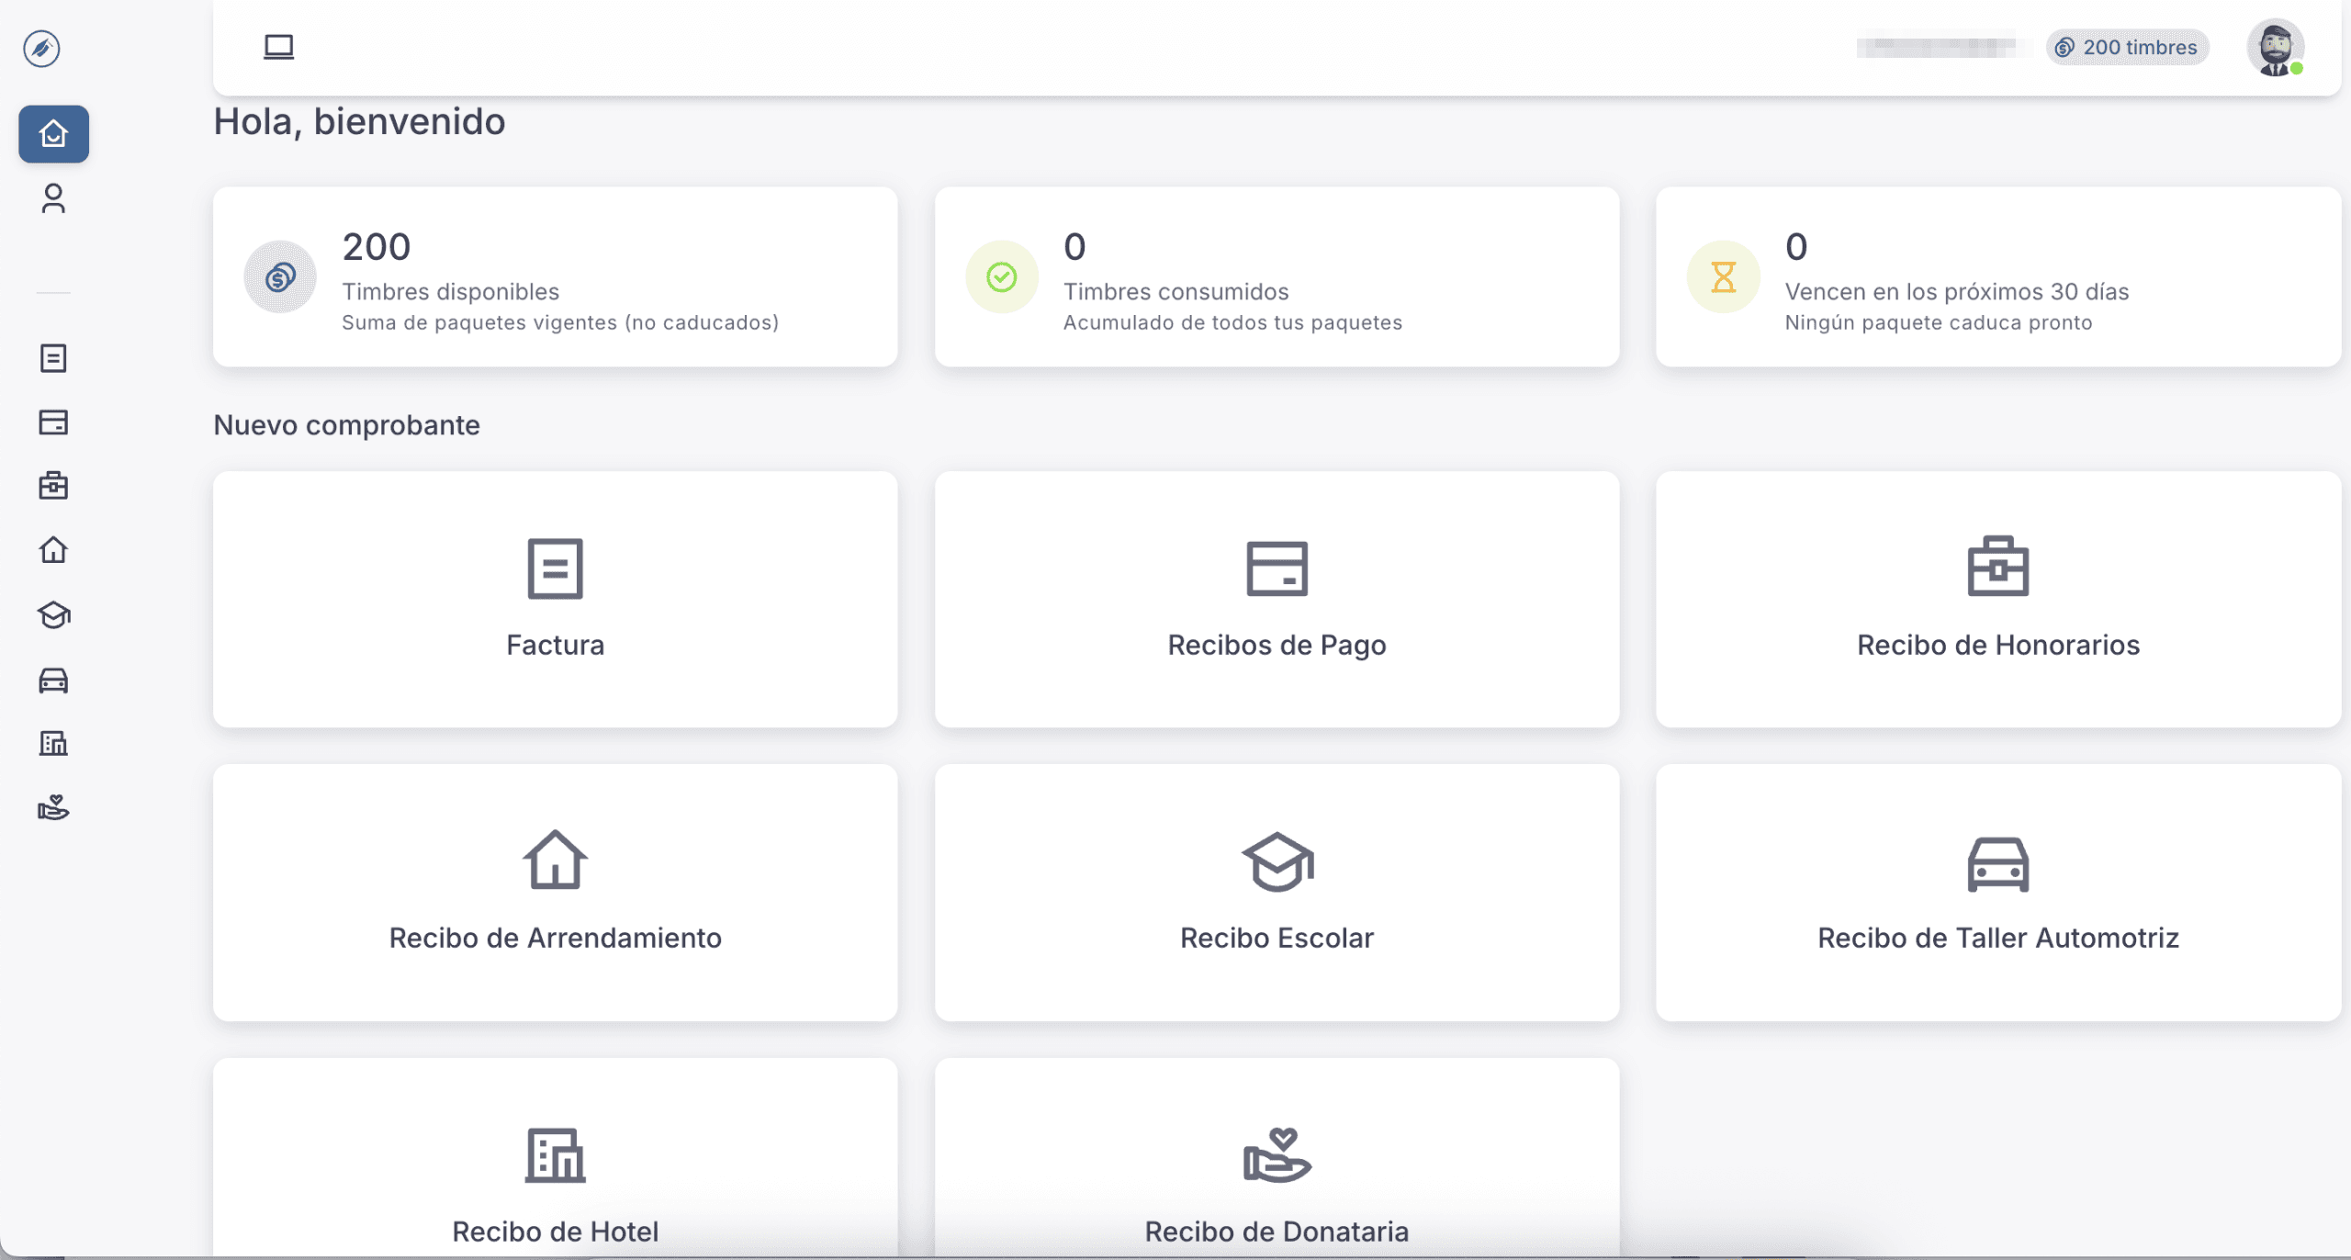Screen dimensions: 2351x1260
Task: Create a new Recibos de Pago
Action: point(1277,599)
